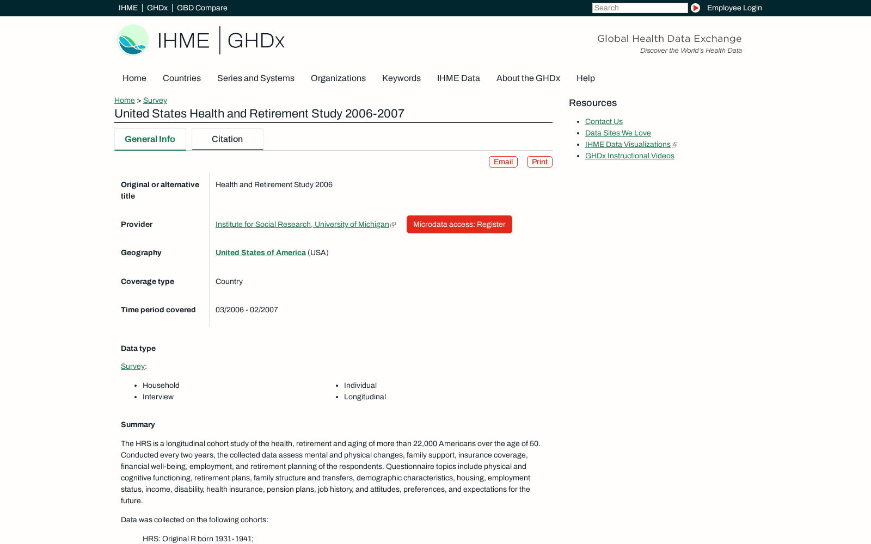Click the Email button
Image resolution: width=871 pixels, height=544 pixels.
click(x=503, y=162)
